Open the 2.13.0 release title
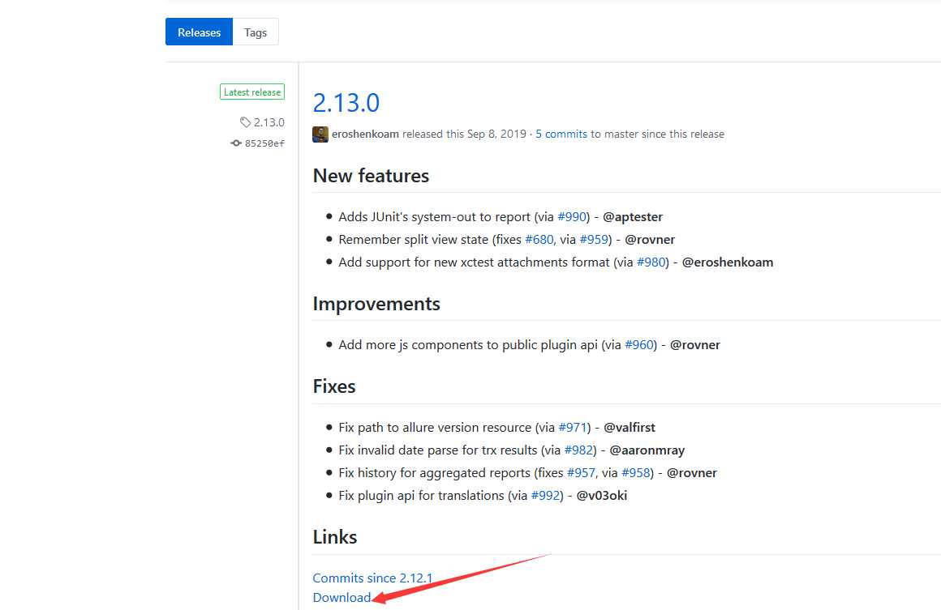The image size is (941, 610). [346, 102]
